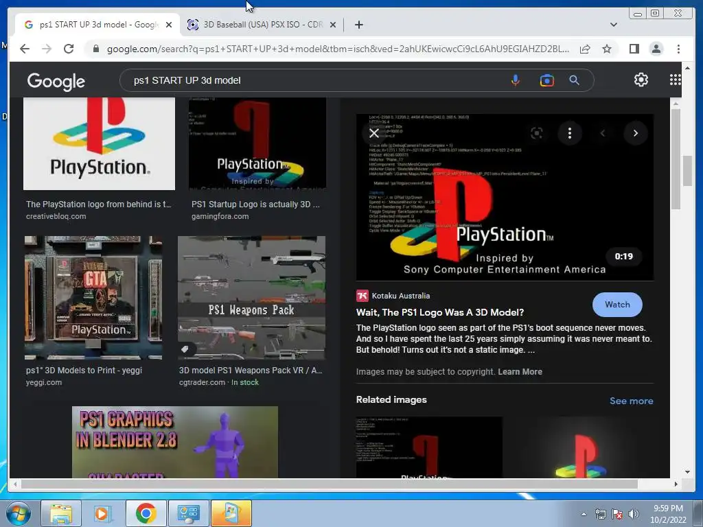
Task: Open Action Center flag in system tray
Action: pyautogui.click(x=617, y=514)
